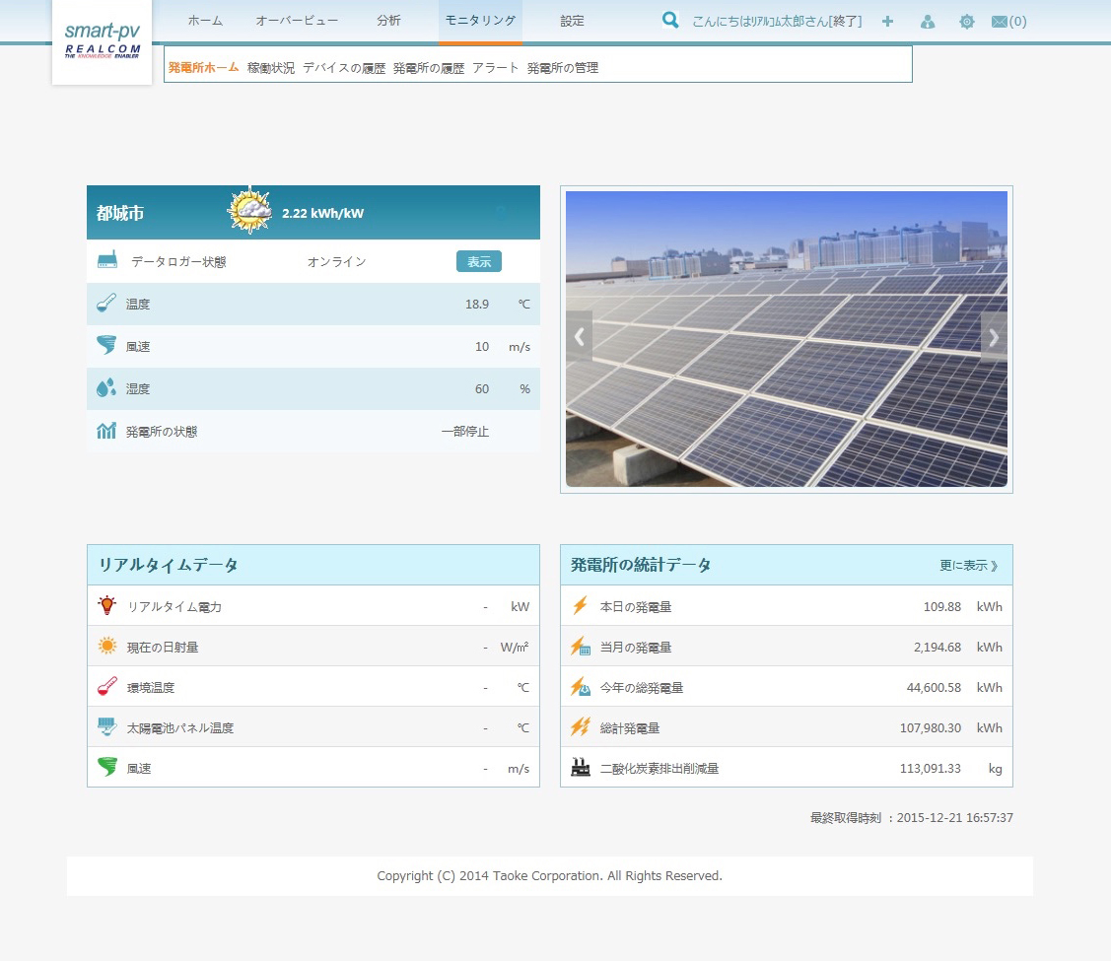The width and height of the screenshot is (1111, 961).
Task: Click the factory icon for 二酸化炭素排出削減量
Action: tap(581, 767)
